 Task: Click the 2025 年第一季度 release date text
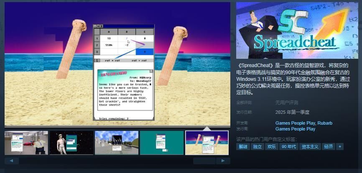click(292, 112)
